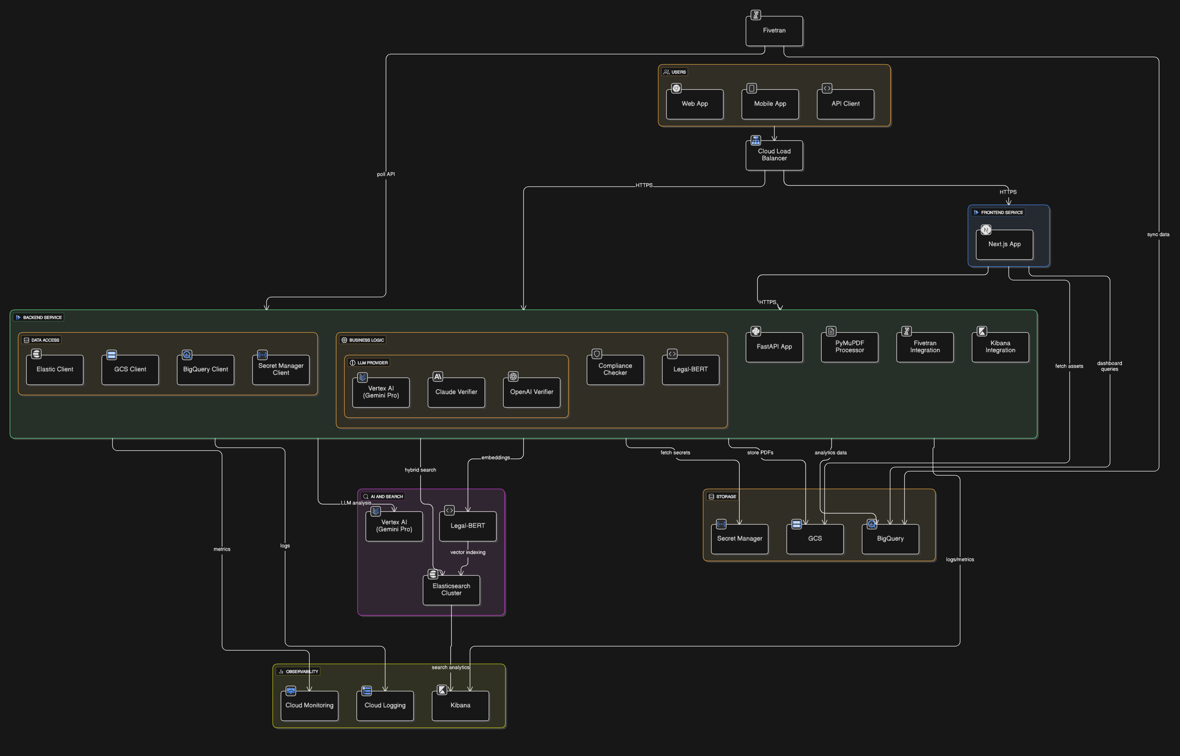1180x756 pixels.
Task: Click the Cloud Logging node
Action: [x=385, y=705]
